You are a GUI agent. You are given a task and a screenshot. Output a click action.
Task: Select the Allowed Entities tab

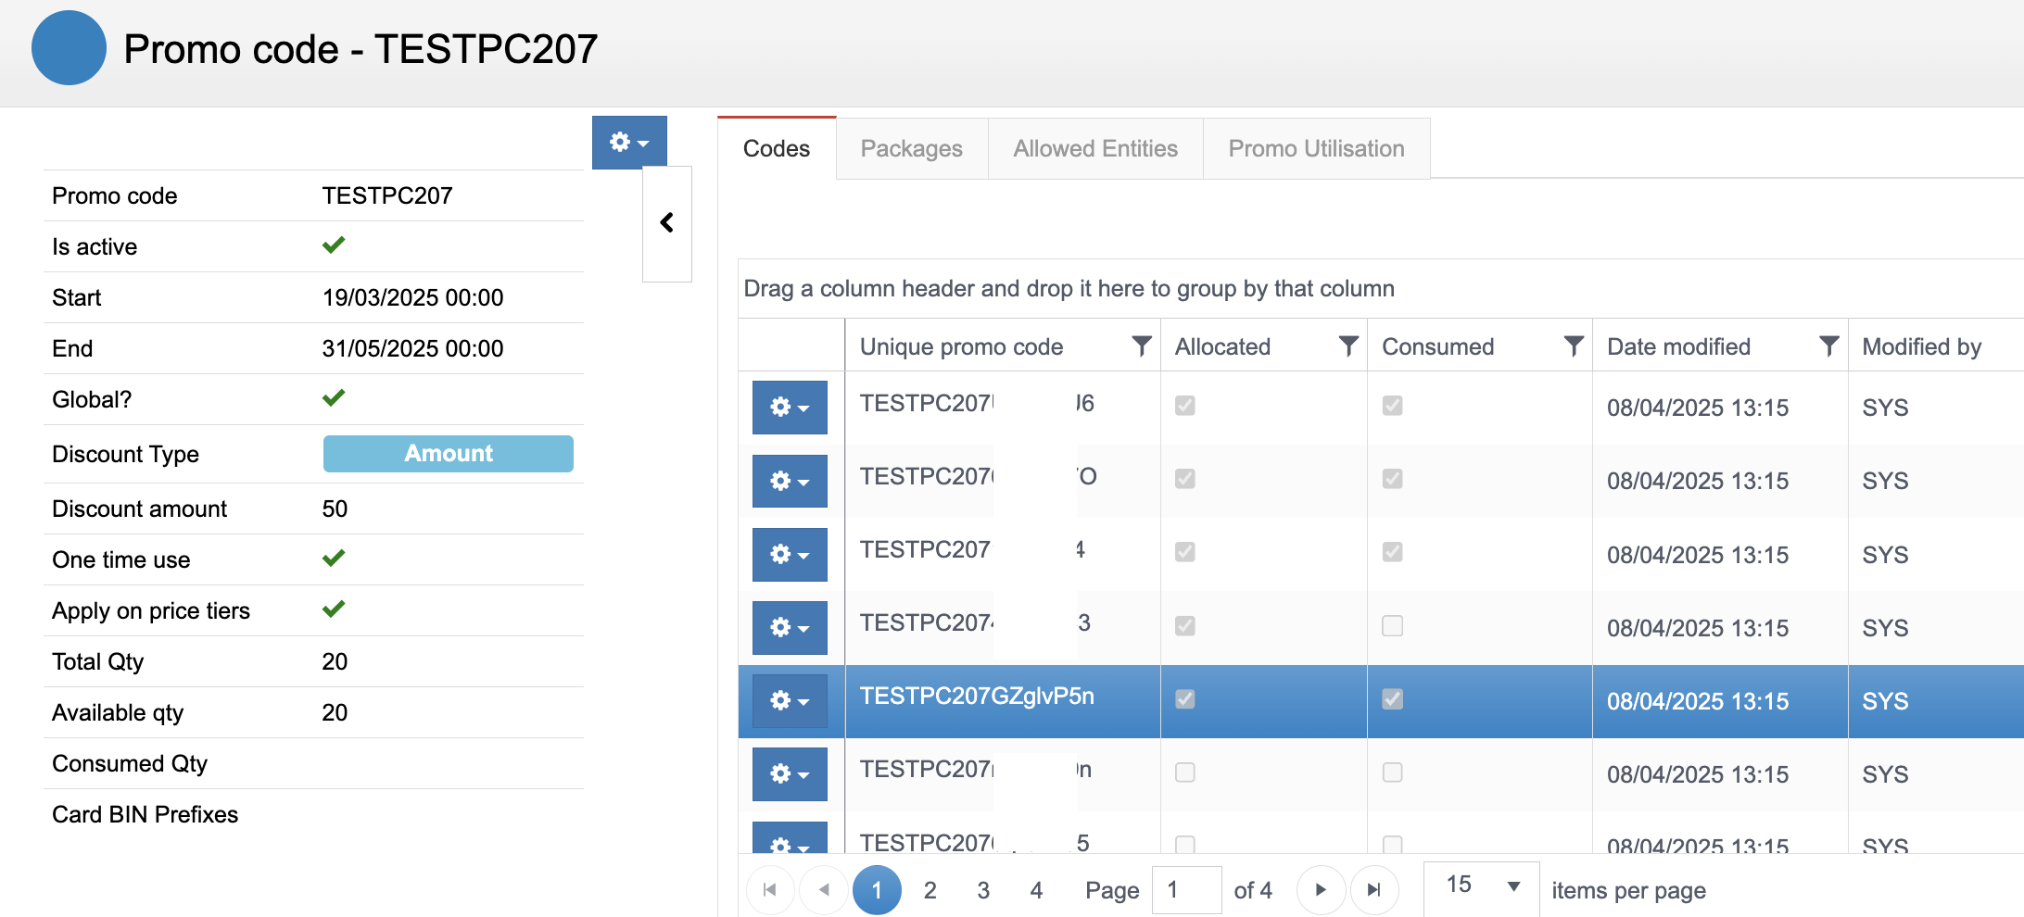tap(1094, 149)
